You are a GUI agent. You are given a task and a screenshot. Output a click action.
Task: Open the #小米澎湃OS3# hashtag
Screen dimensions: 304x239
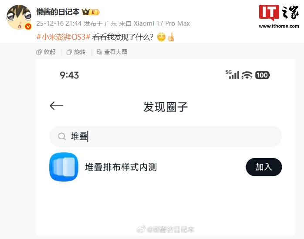pos(63,37)
